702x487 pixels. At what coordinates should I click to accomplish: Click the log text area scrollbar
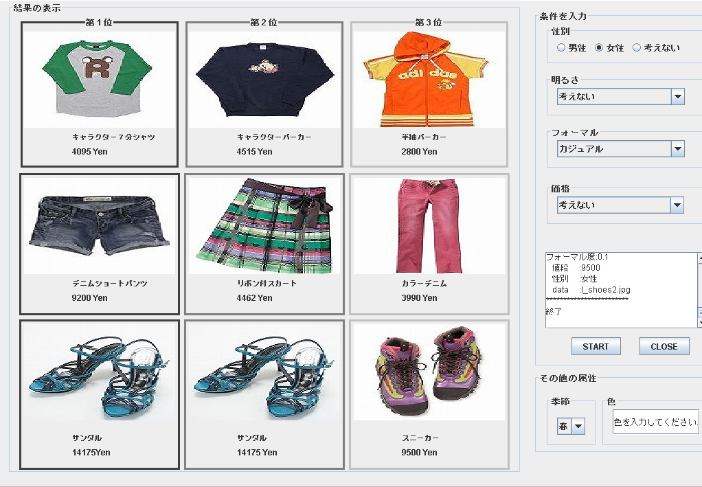[700, 290]
